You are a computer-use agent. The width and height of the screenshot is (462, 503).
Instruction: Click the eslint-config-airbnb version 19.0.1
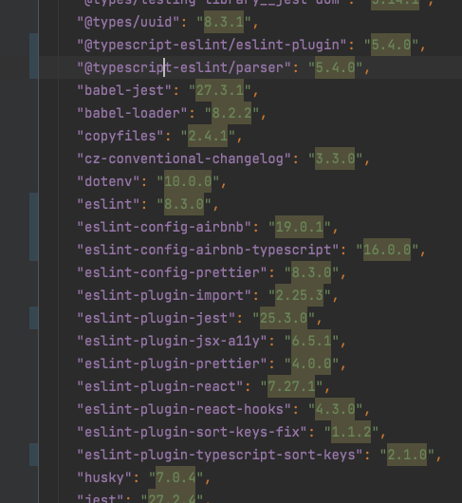[x=299, y=227]
